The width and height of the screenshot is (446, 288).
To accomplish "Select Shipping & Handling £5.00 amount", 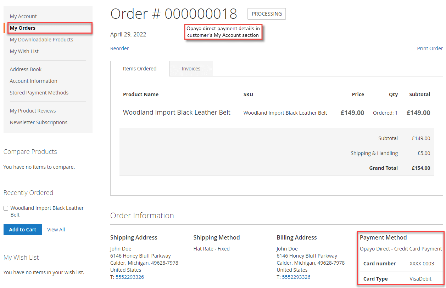I will coord(424,153).
